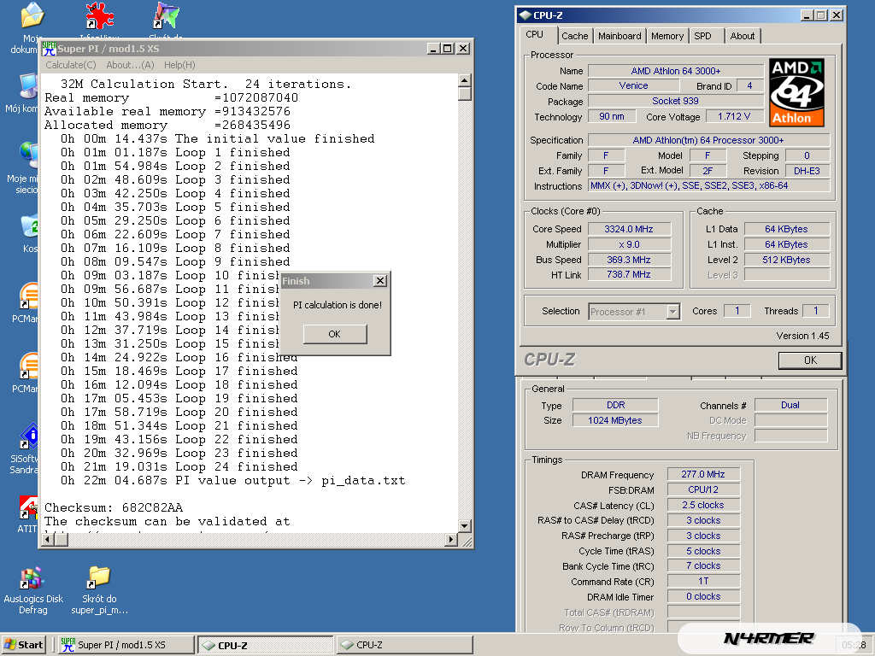Click the Core Speed 3324.0 MHz field
This screenshot has width=875, height=656.
coord(629,229)
